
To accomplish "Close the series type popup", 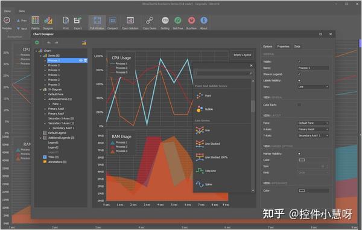I will 251,66.
